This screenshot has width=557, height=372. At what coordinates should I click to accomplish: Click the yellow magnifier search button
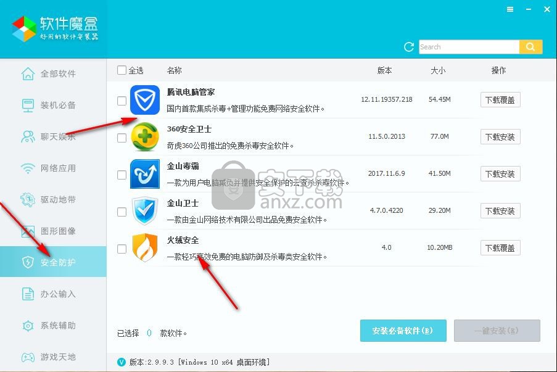point(530,47)
